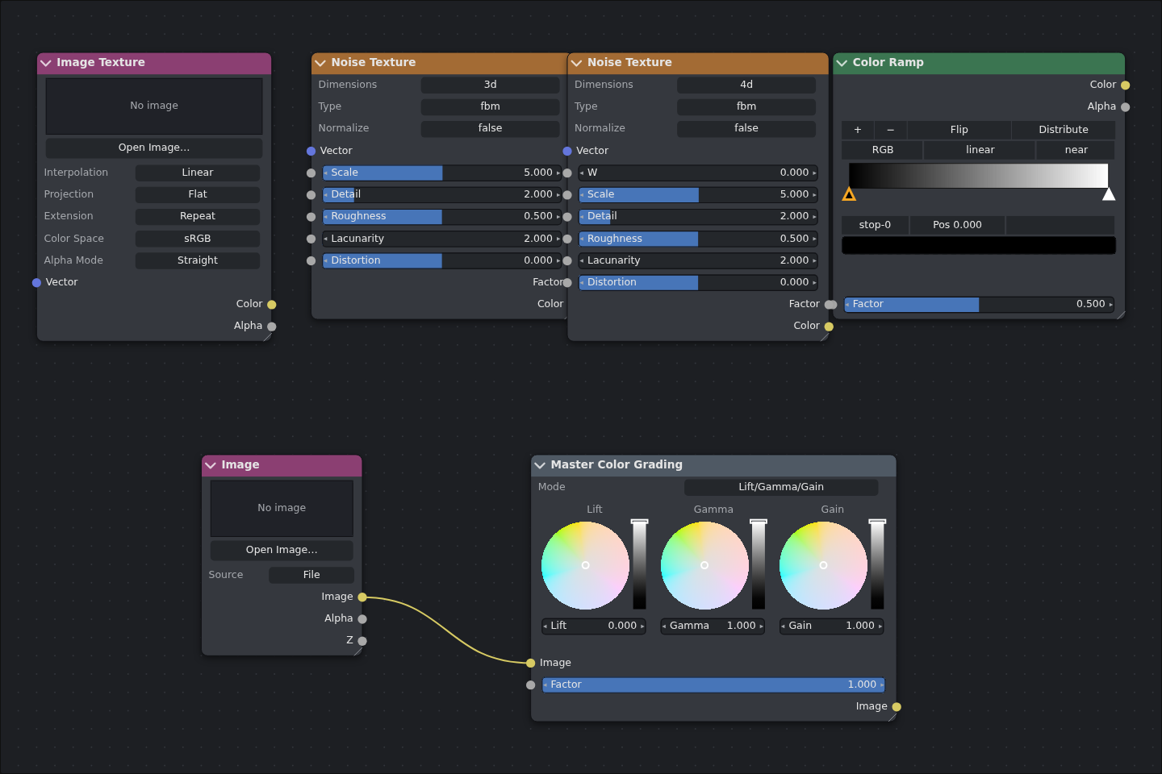Click the Color Ramp Factor slider
This screenshot has width=1162, height=774.
980,305
